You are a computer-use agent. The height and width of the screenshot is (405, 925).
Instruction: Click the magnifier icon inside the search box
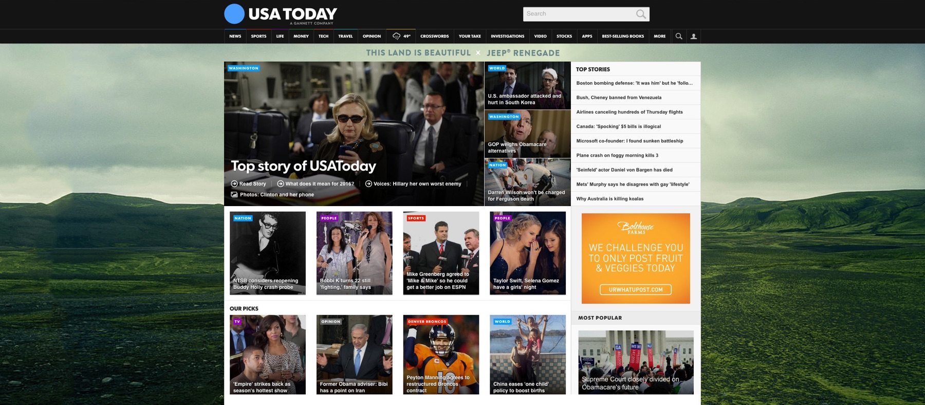click(641, 14)
